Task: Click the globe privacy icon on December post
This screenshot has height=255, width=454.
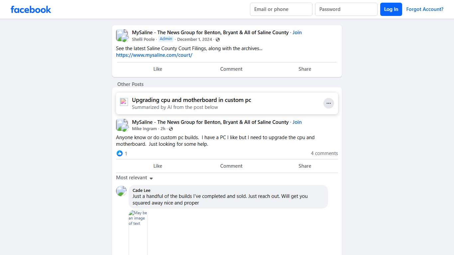Action: point(218,39)
